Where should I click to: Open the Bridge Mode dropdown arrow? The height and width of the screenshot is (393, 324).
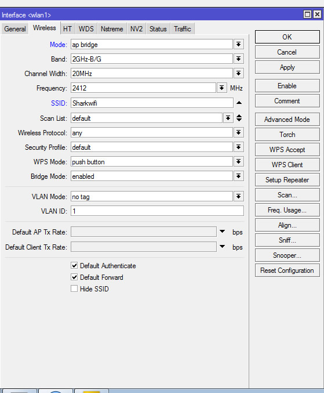click(x=238, y=176)
